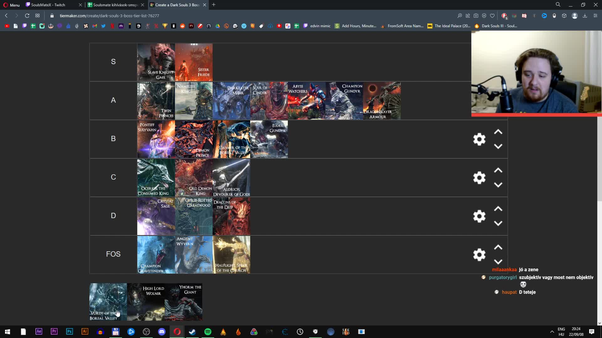Screen dimensions: 602x338
Task: Go back using the browser back arrow
Action: (6, 16)
